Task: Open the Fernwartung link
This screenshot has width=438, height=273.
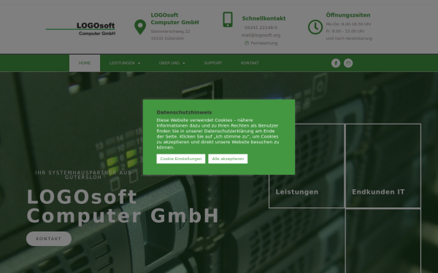Action: (x=264, y=43)
